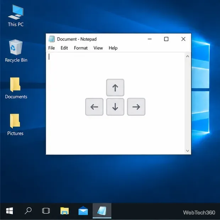Open the Edit menu in Notepad

coord(64,48)
